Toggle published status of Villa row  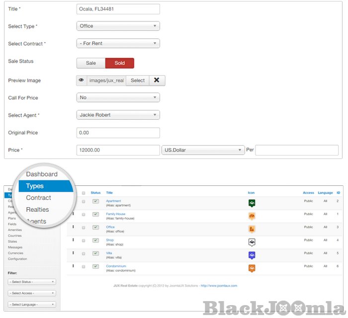click(x=95, y=253)
